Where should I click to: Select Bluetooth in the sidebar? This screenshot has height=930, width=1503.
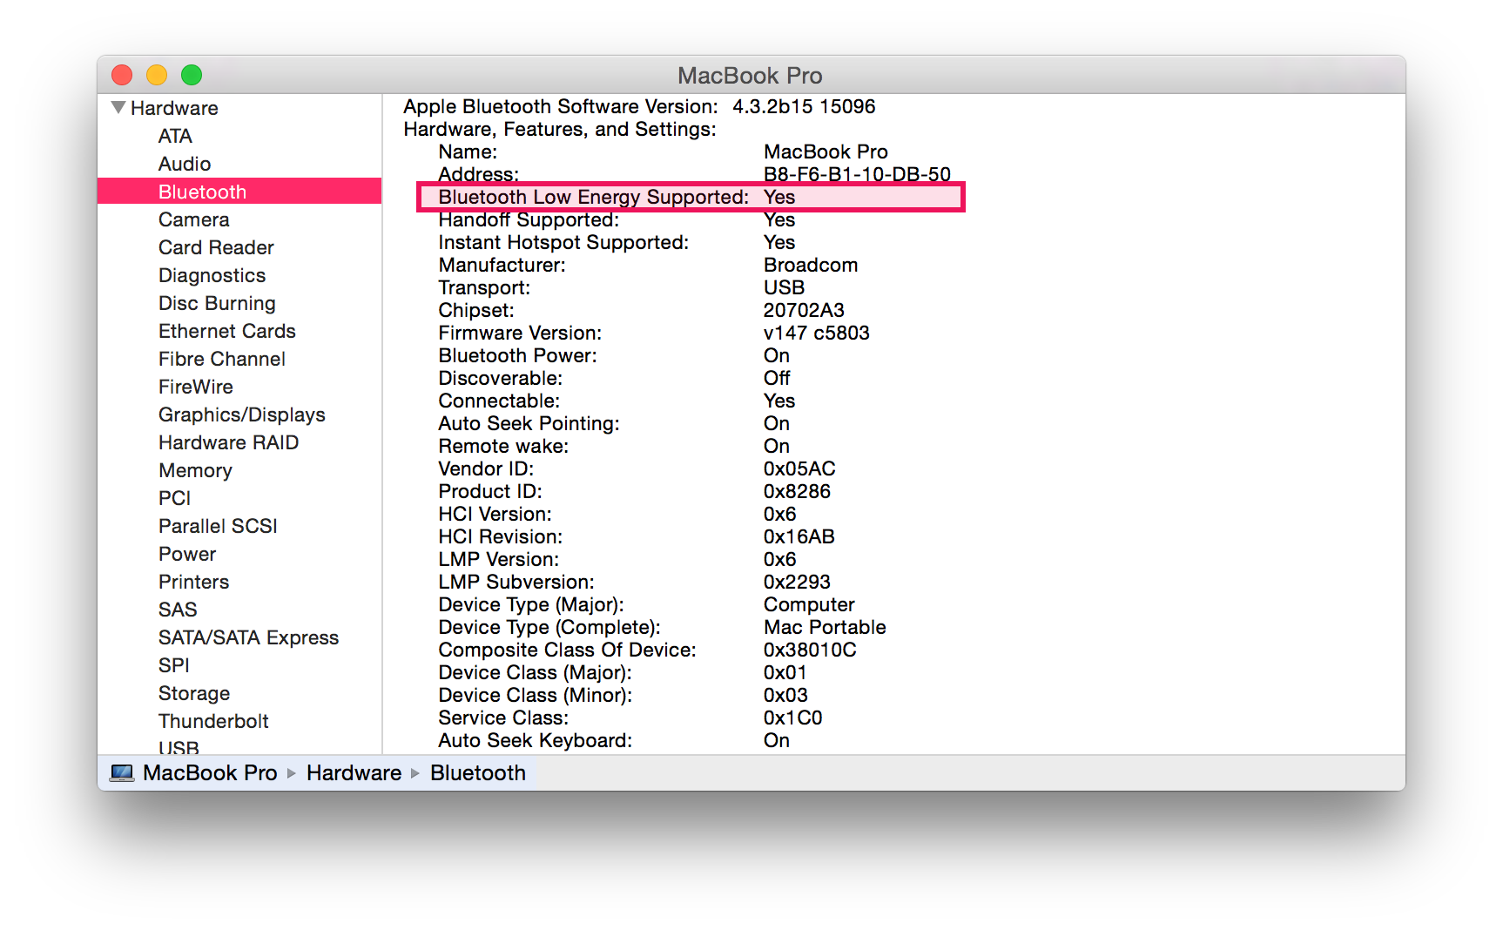[239, 192]
